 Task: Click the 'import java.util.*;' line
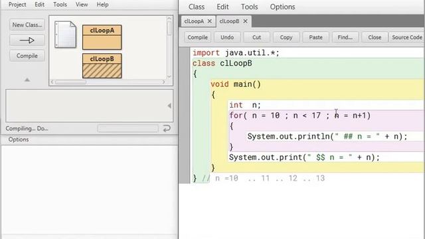pos(236,53)
